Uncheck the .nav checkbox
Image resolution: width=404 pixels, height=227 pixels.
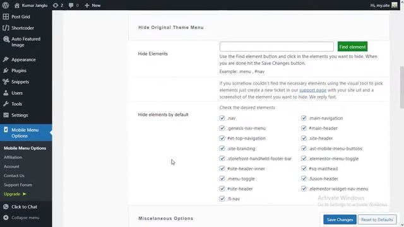tap(222, 118)
